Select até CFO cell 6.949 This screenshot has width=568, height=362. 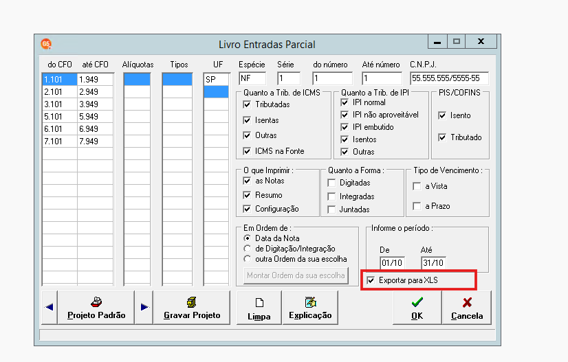[x=95, y=129]
